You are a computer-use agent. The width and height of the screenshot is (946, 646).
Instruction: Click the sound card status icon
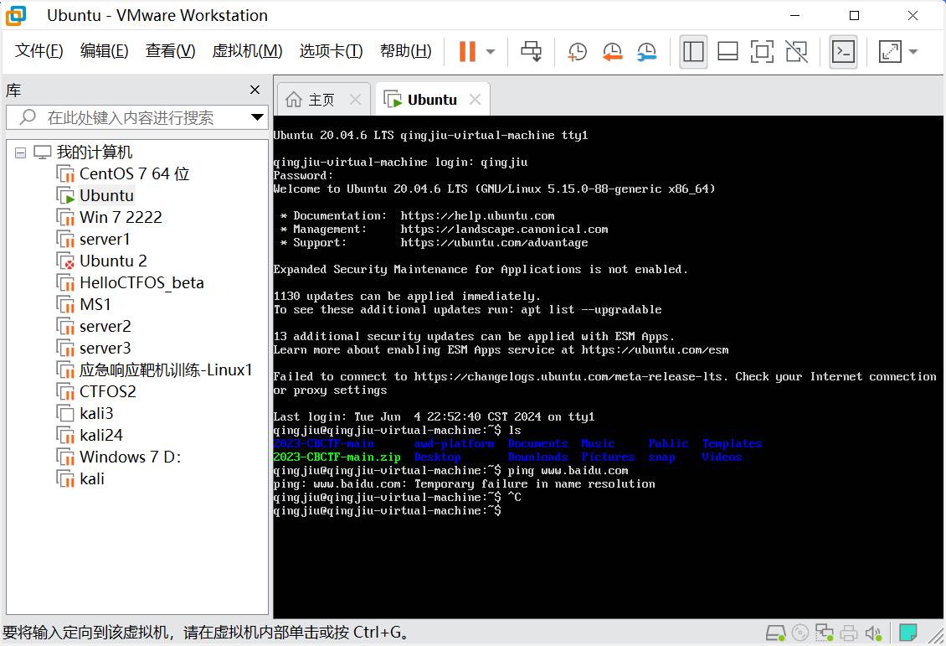(x=873, y=633)
